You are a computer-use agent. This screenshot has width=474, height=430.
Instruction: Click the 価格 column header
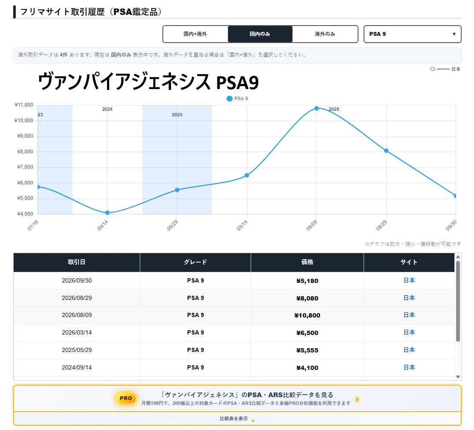pos(307,262)
